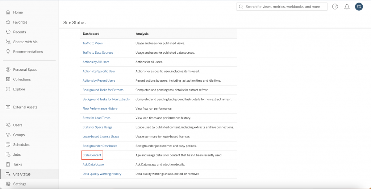Open the help question mark icon
Image resolution: width=371 pixels, height=189 pixels.
click(x=335, y=7)
